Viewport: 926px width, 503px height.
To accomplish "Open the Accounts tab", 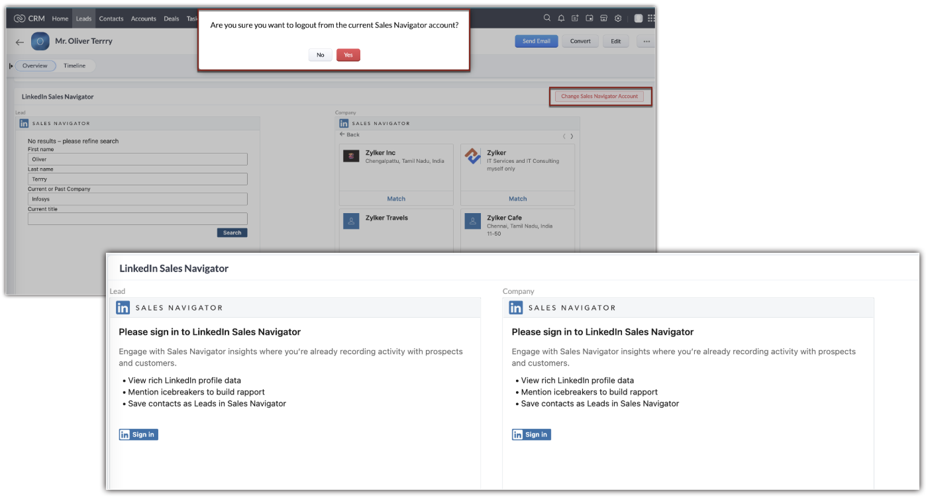I will coord(144,19).
